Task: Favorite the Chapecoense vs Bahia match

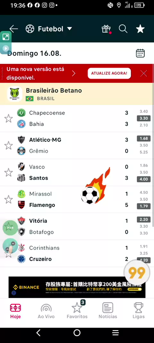Action: pos(9,118)
